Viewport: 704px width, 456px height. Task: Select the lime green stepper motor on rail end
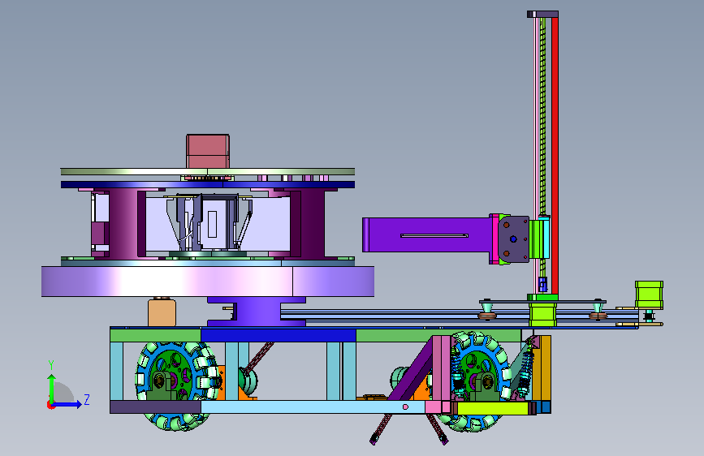coord(650,295)
